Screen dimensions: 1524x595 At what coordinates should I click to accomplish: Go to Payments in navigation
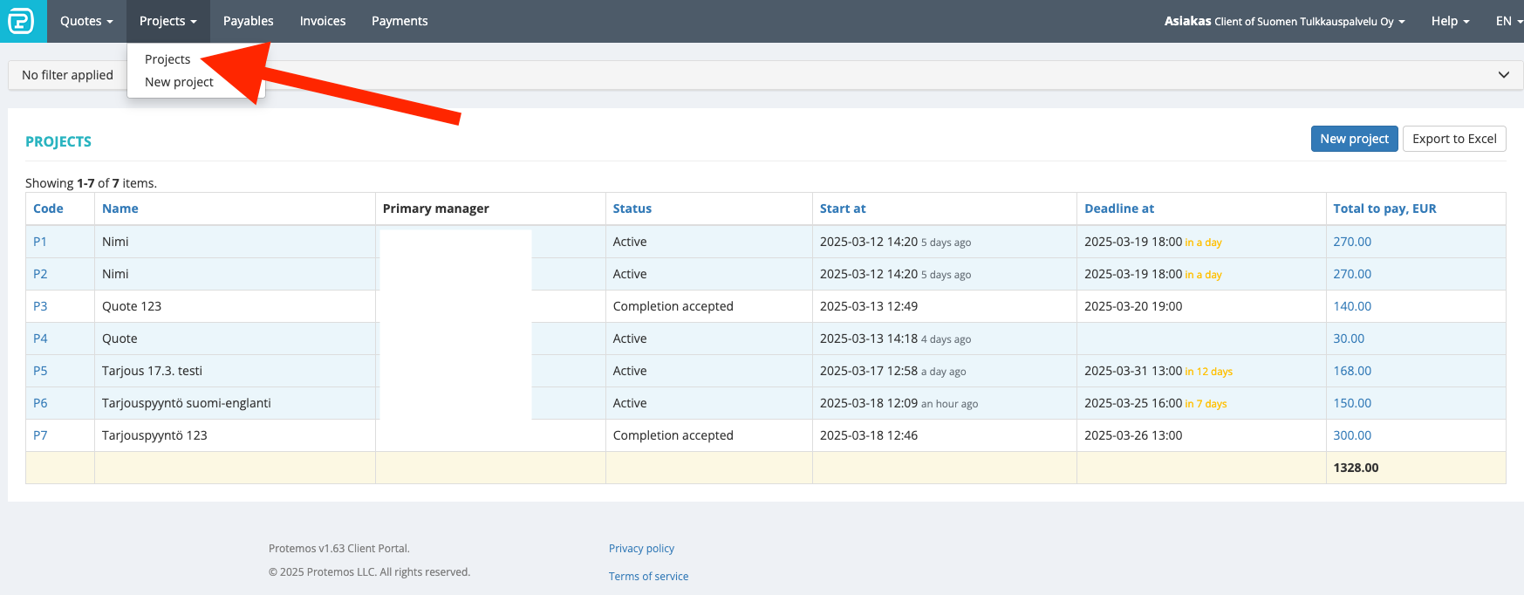400,21
